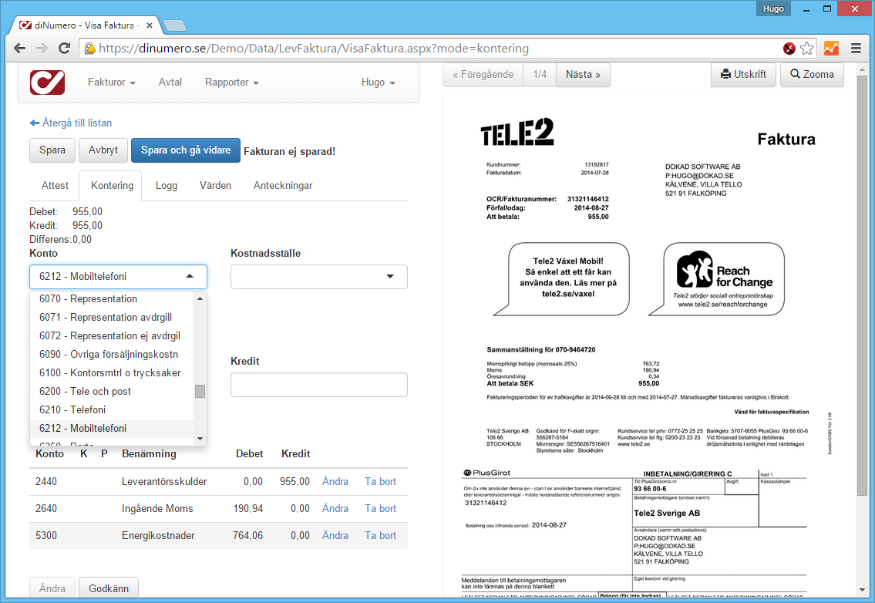
Task: Open a new browser tab
Action: click(x=175, y=25)
